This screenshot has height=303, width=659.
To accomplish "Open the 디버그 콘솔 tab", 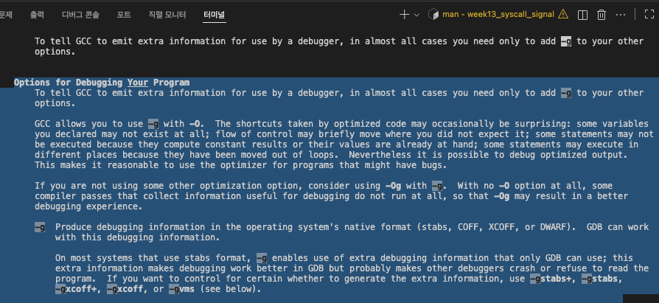I will tap(80, 15).
